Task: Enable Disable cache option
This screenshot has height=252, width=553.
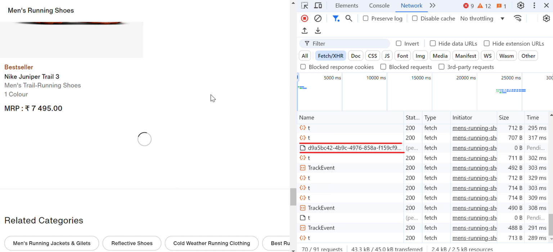Action: tap(415, 18)
